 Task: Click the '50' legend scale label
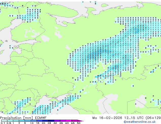(x=78, y=123)
